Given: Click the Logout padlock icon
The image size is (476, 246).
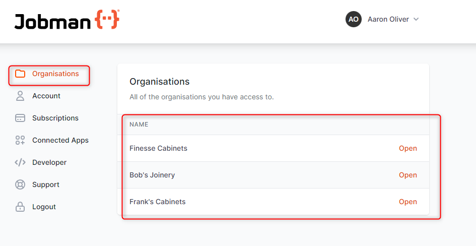Looking at the screenshot, I should 20,207.
